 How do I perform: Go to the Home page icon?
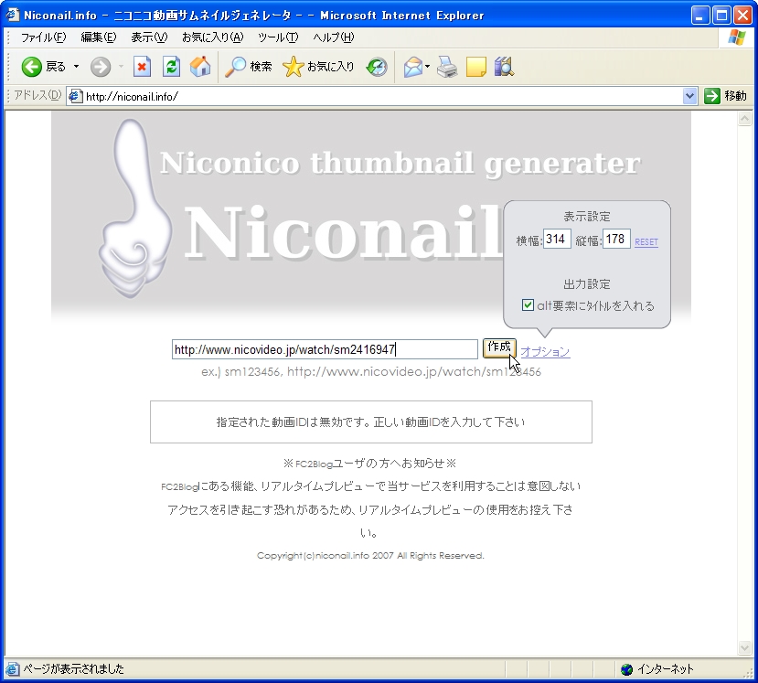[200, 67]
